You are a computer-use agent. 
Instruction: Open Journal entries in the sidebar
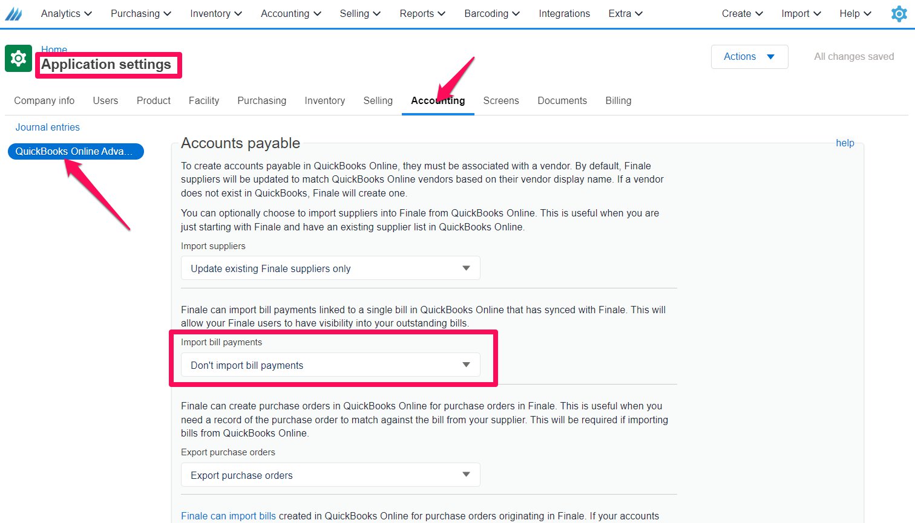(x=47, y=127)
